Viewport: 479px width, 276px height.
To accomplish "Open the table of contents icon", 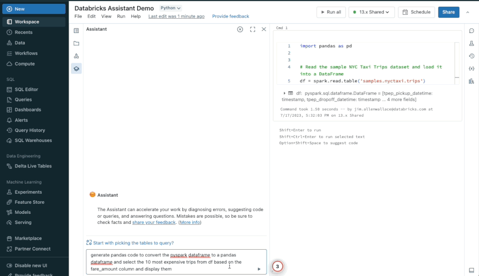I will click(x=76, y=31).
